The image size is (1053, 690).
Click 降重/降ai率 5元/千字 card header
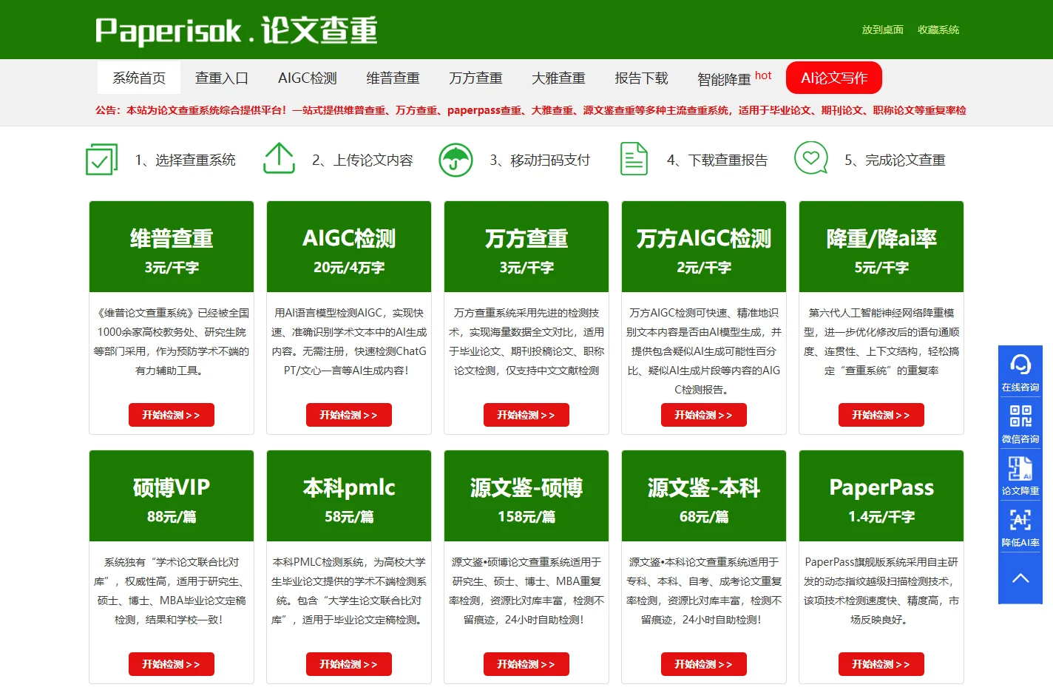881,247
